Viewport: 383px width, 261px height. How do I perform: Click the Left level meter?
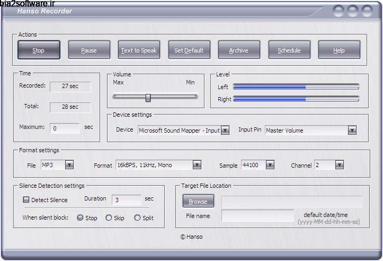point(296,86)
